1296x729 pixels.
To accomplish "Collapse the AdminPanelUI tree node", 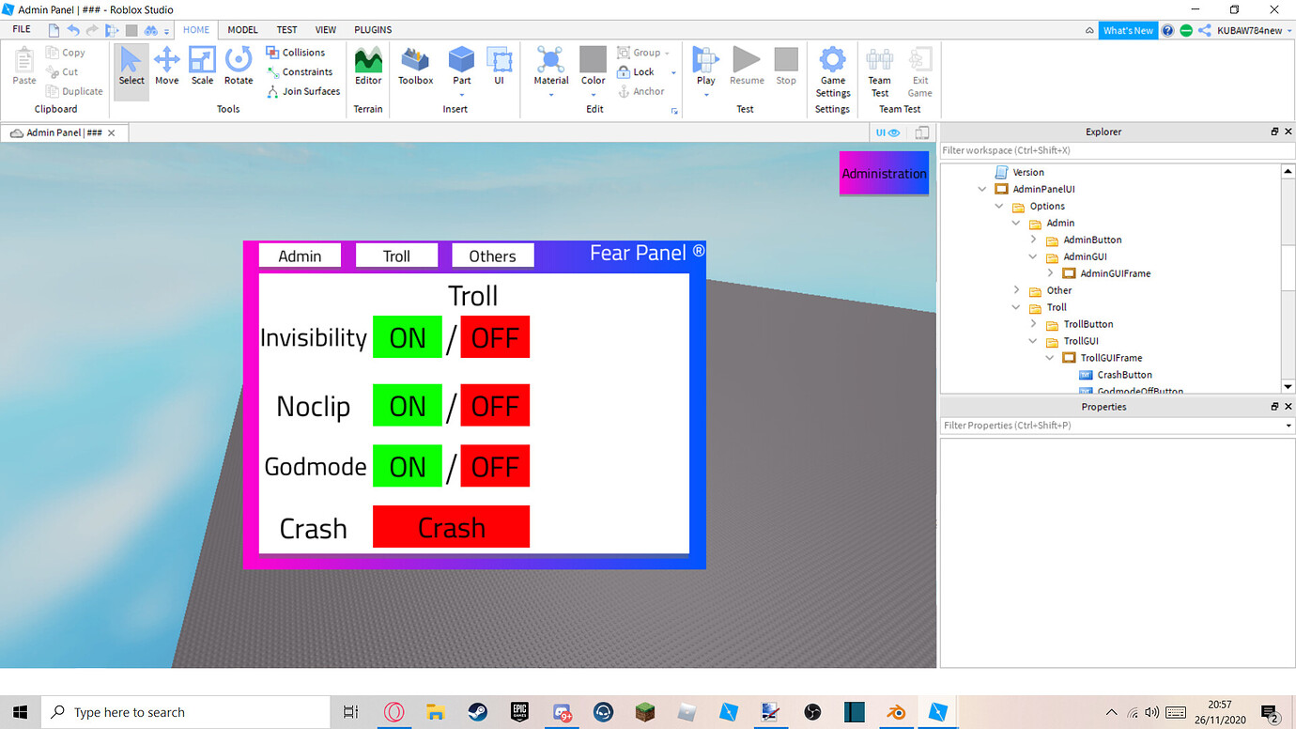I will [982, 189].
